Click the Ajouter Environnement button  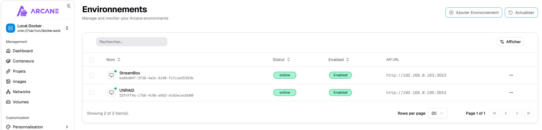(474, 12)
